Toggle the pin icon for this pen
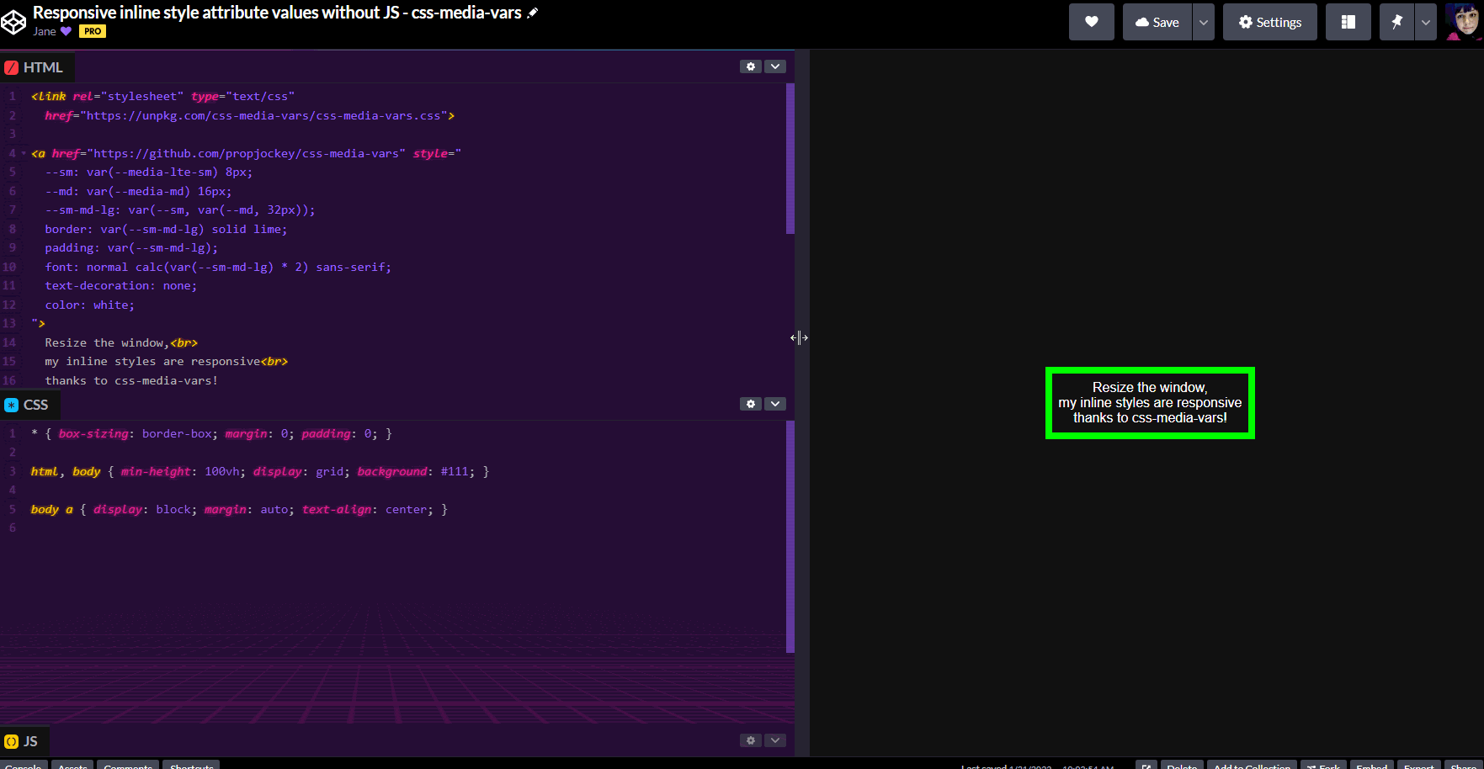 click(x=1396, y=22)
